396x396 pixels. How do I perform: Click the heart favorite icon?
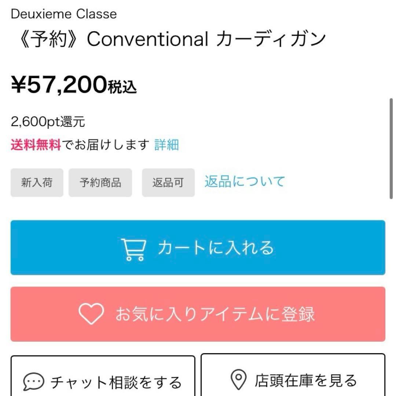pyautogui.click(x=91, y=314)
